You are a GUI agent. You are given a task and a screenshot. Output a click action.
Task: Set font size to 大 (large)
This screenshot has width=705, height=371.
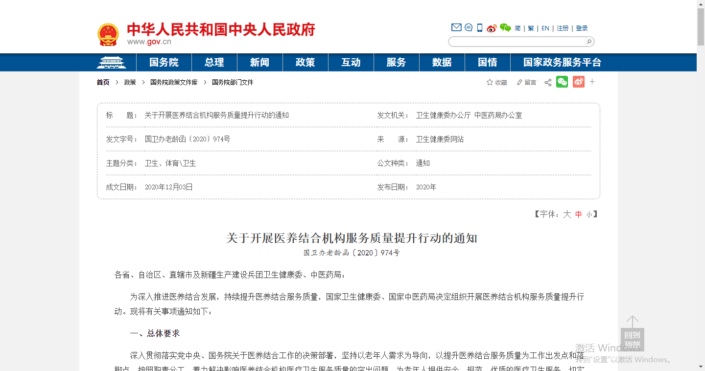click(x=566, y=214)
